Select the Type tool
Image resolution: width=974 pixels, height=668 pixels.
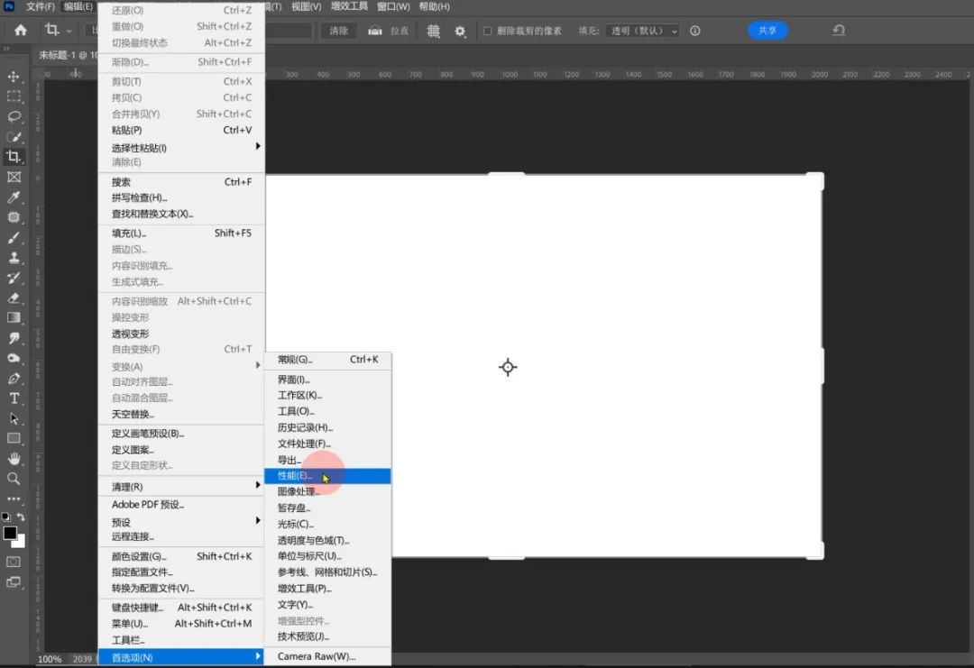coord(14,398)
